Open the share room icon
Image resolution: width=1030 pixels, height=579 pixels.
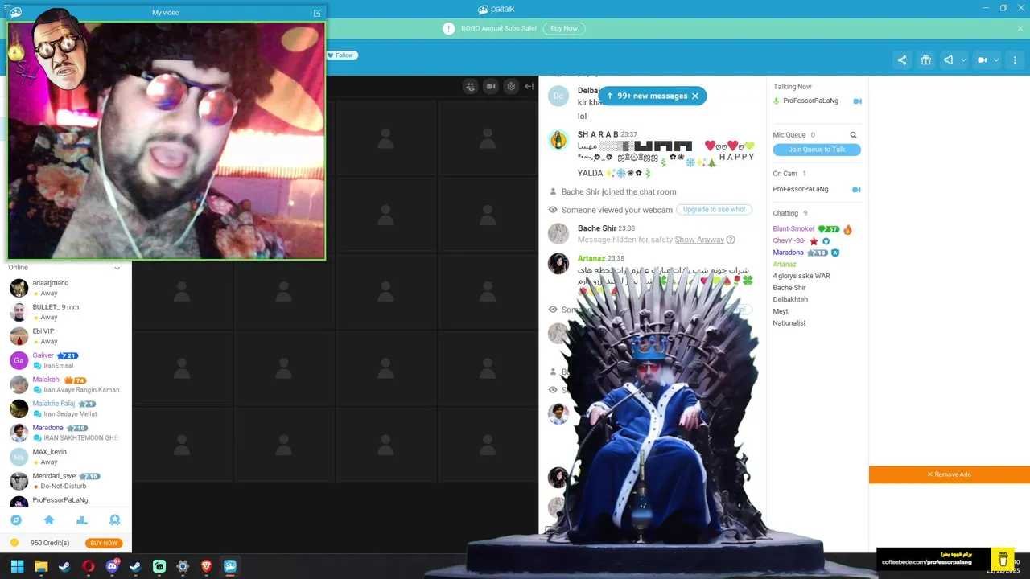tap(902, 60)
